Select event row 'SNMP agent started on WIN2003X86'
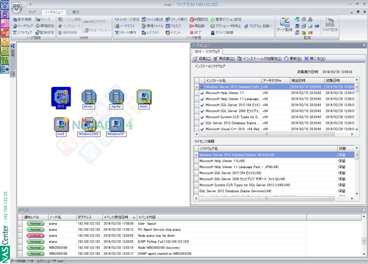This screenshot has height=264, width=368. [x=162, y=254]
